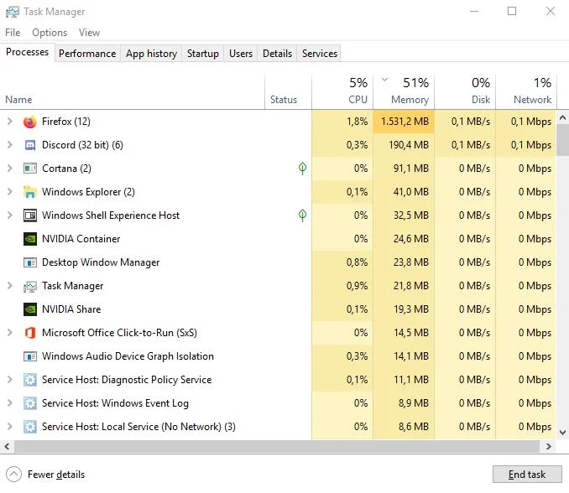569x493 pixels.
Task: Switch to the Users tab
Action: [x=241, y=54]
